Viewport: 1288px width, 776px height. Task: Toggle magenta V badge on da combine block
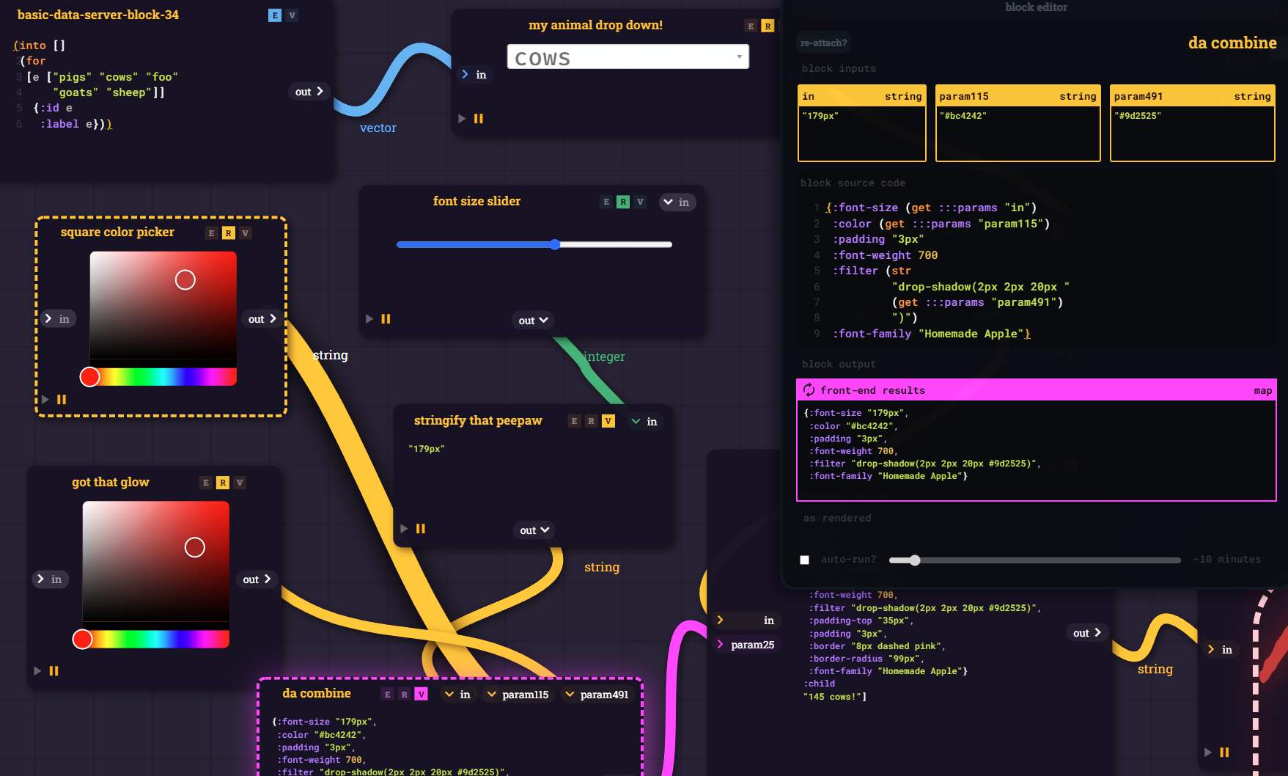coord(422,695)
